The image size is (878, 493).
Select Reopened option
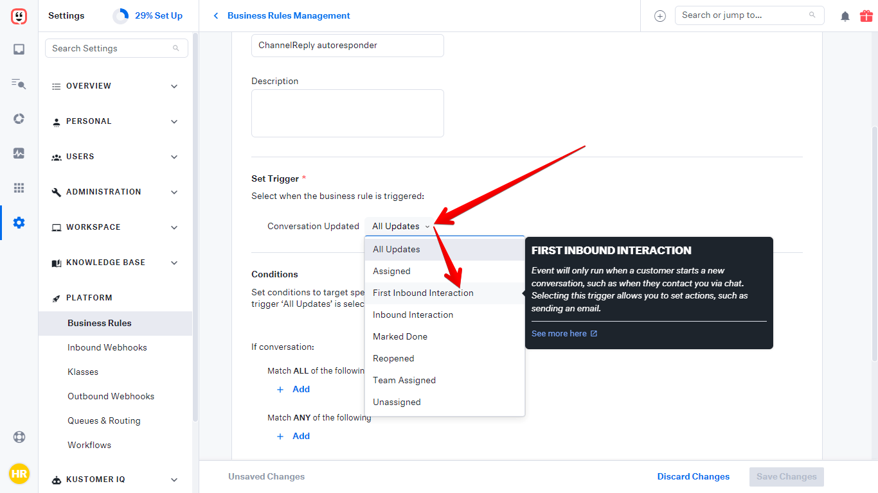[445, 358]
